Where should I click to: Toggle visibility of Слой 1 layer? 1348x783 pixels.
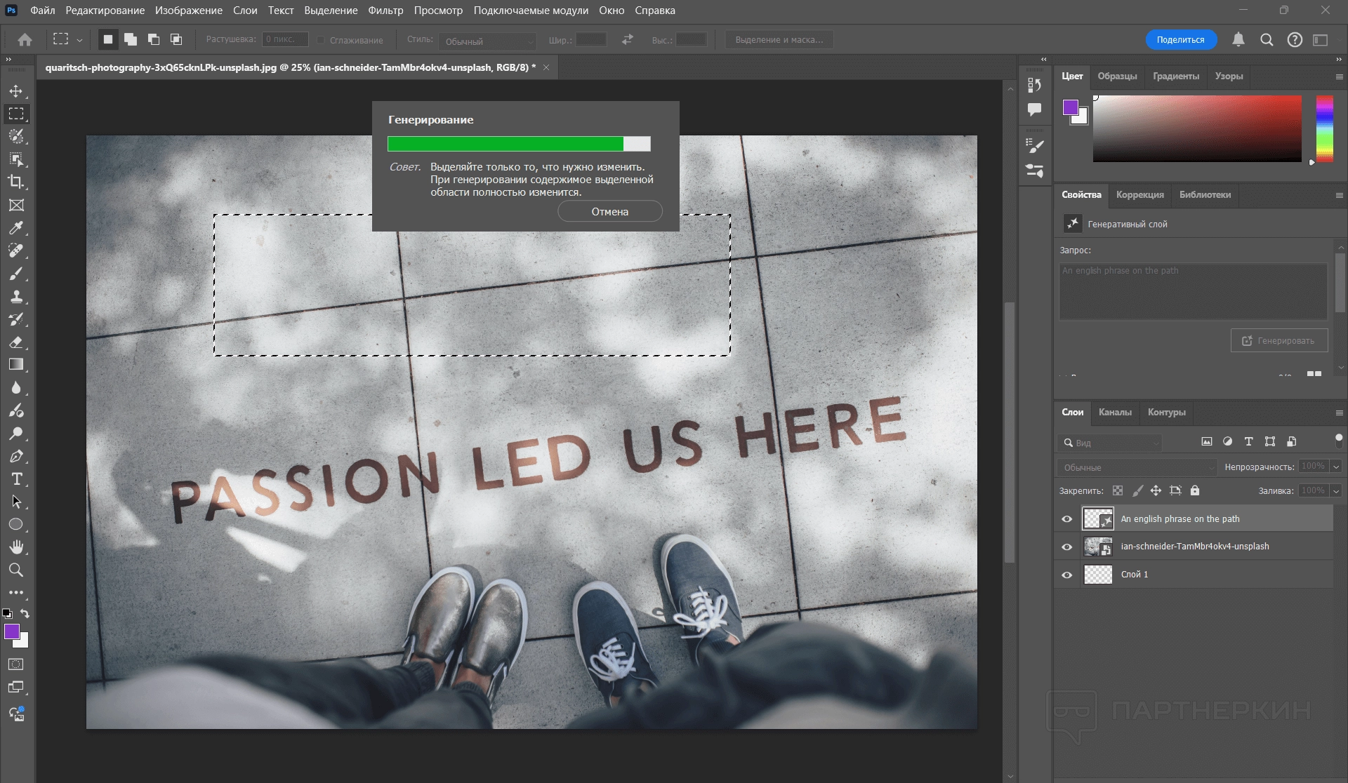pyautogui.click(x=1066, y=575)
